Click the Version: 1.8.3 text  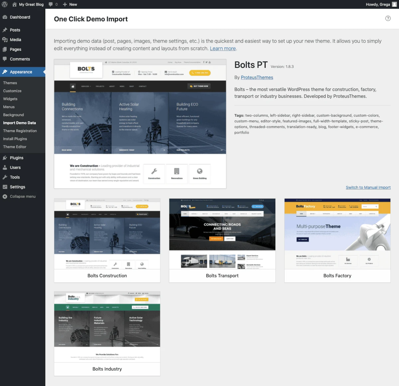click(282, 66)
